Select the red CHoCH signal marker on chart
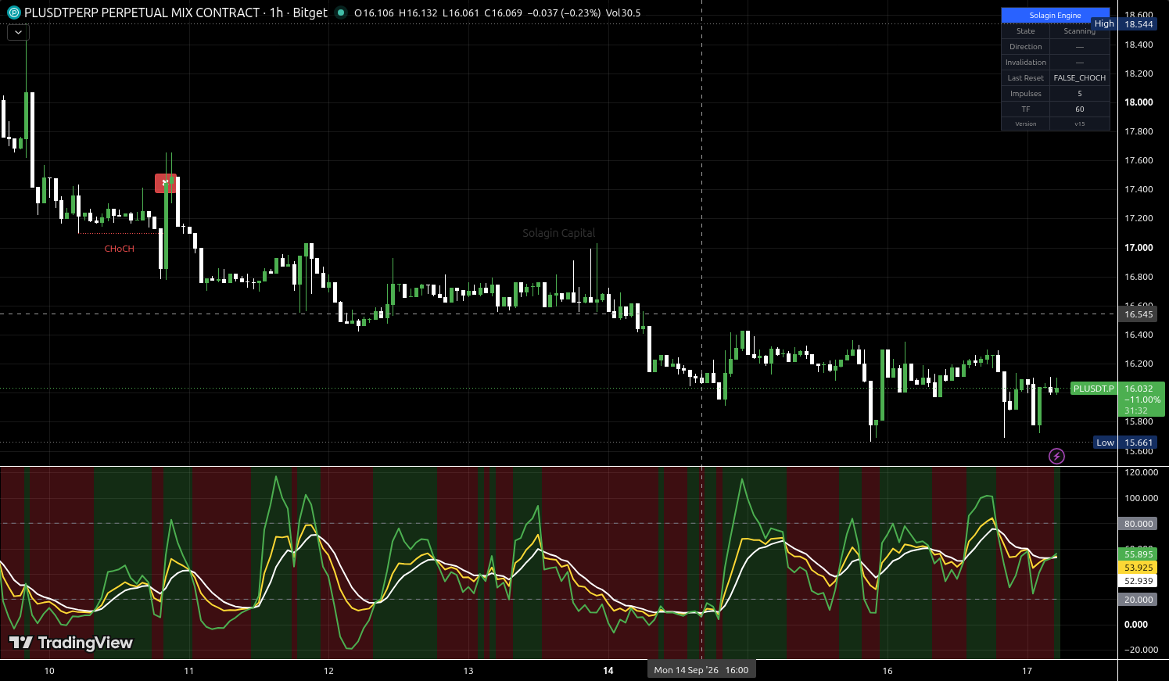Viewport: 1169px width, 681px height. [x=165, y=183]
